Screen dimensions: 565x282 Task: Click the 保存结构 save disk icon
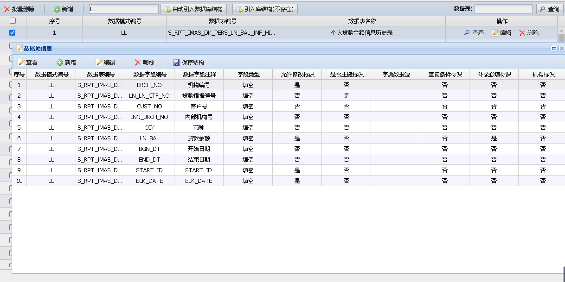(176, 63)
